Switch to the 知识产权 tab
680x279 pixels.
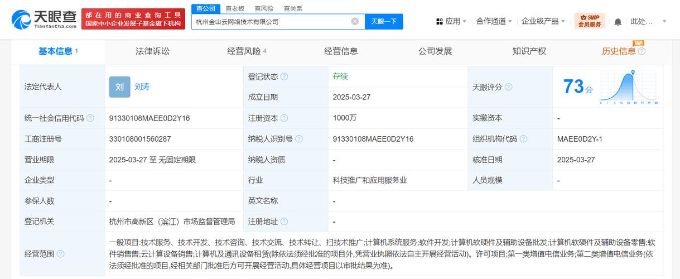coord(529,51)
